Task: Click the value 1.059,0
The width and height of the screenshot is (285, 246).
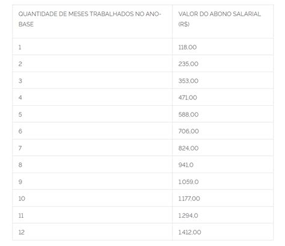Action: pos(188,182)
